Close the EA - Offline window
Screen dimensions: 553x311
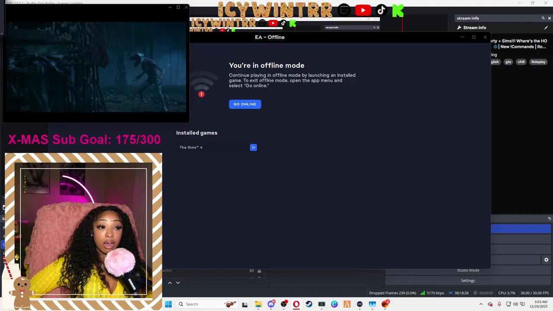(x=485, y=37)
